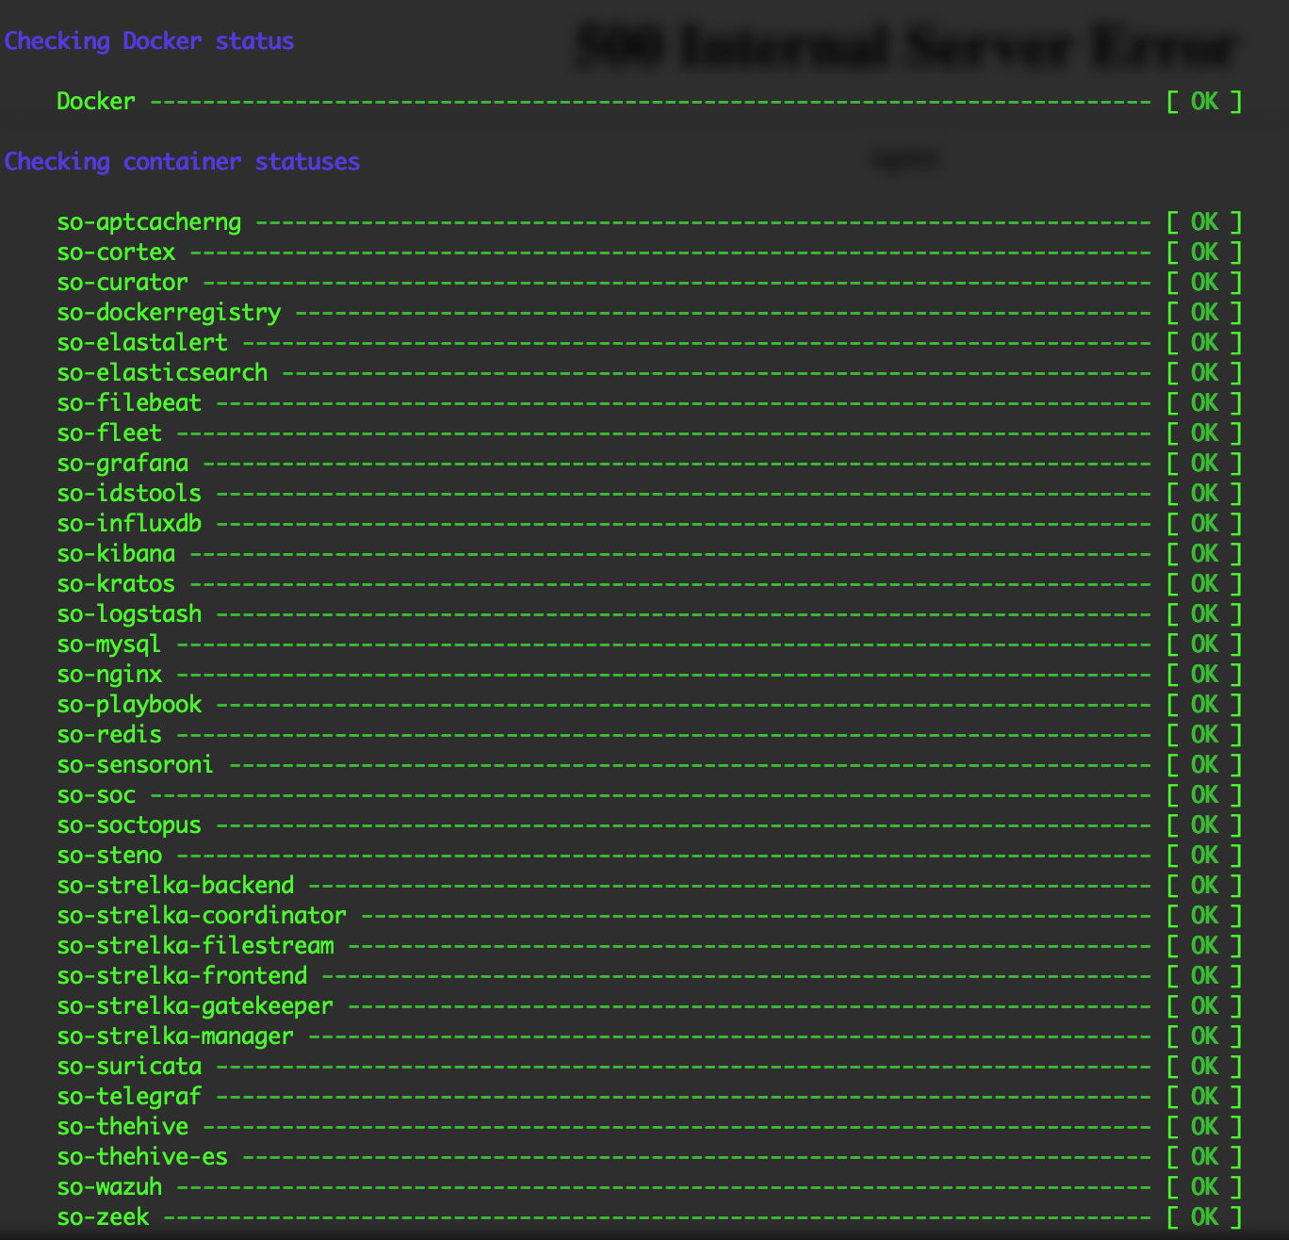
Task: Select the Docker status line label
Action: pyautogui.click(x=96, y=102)
